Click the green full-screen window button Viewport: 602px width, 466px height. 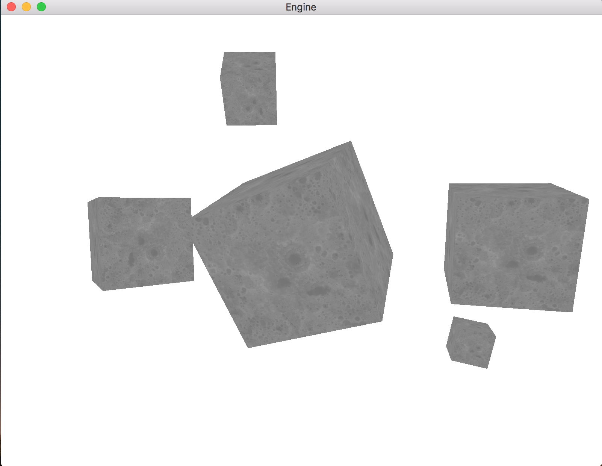point(41,7)
